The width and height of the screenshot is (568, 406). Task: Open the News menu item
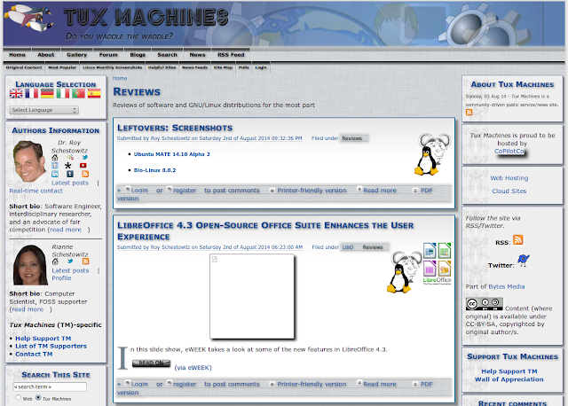coord(197,55)
